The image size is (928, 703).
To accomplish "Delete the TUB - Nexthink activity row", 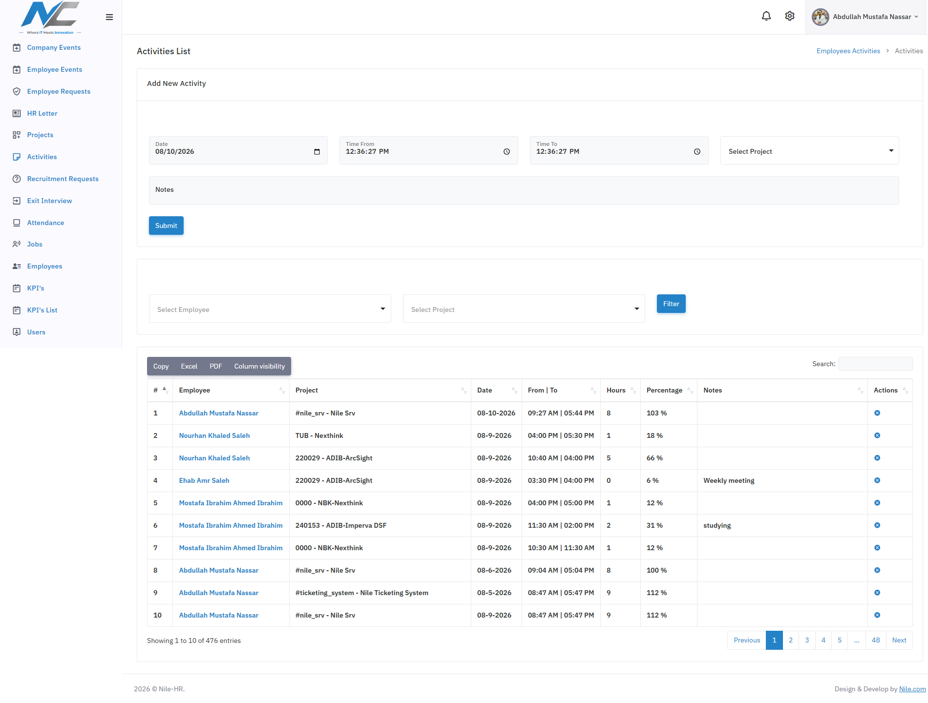I will 877,435.
